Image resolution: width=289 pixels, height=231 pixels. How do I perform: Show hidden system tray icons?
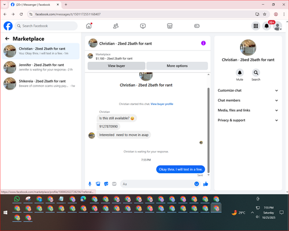point(252,213)
